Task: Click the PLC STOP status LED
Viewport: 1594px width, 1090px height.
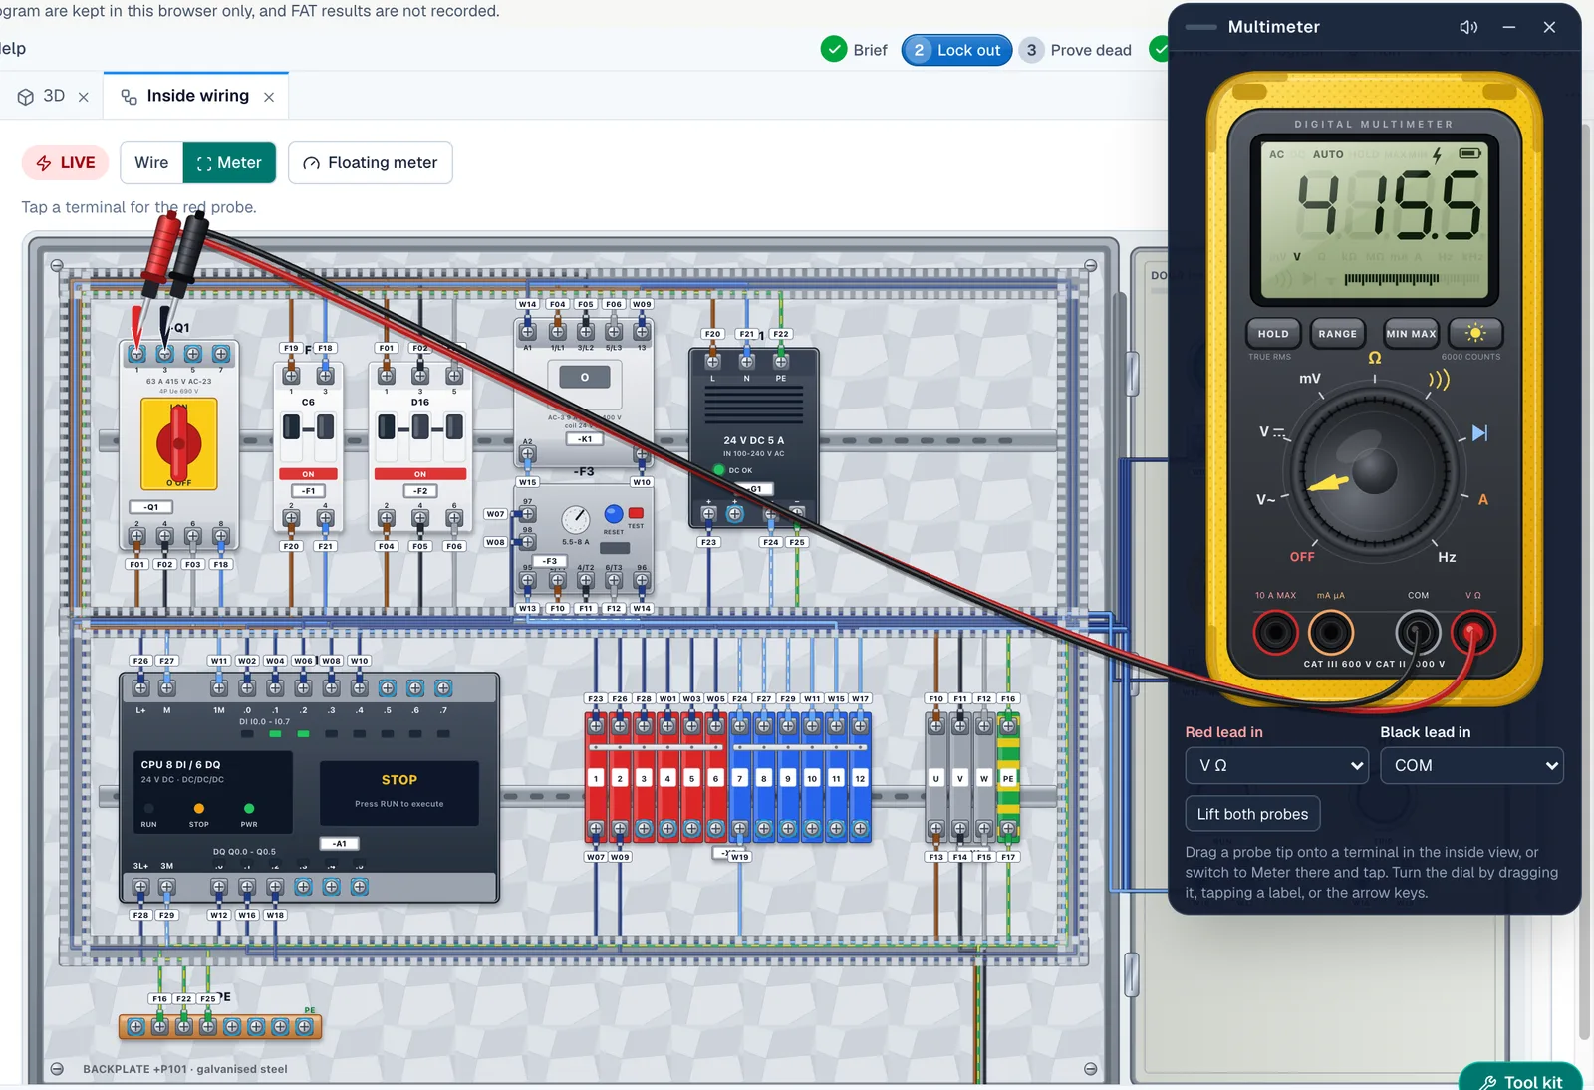Action: click(x=198, y=808)
